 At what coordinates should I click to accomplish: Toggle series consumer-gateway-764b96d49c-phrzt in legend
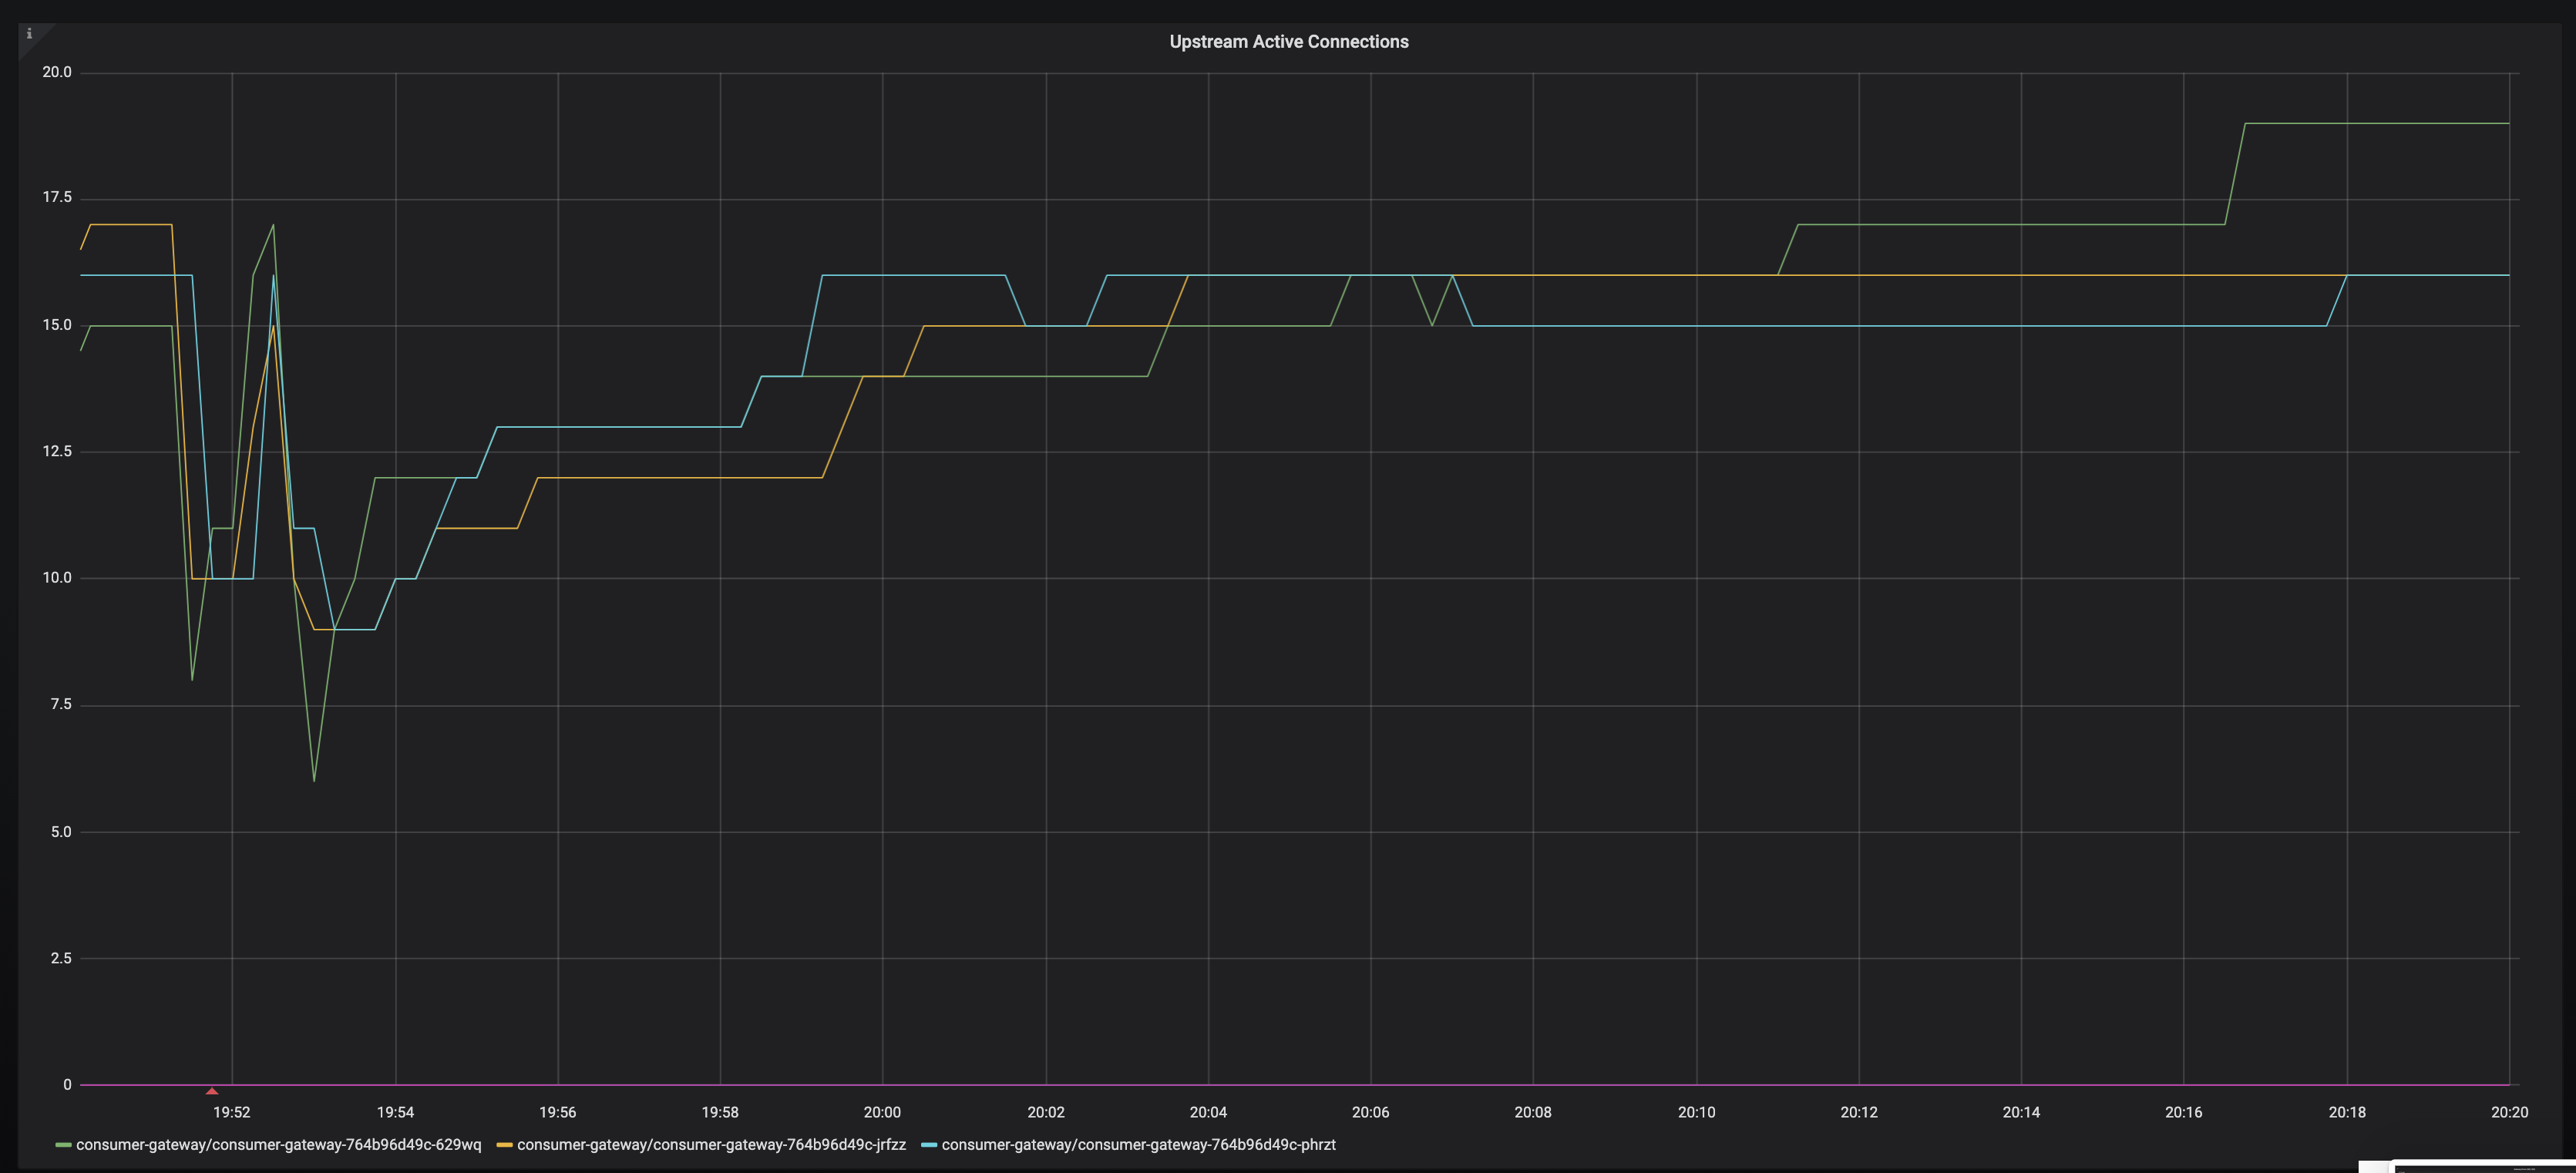1138,1145
